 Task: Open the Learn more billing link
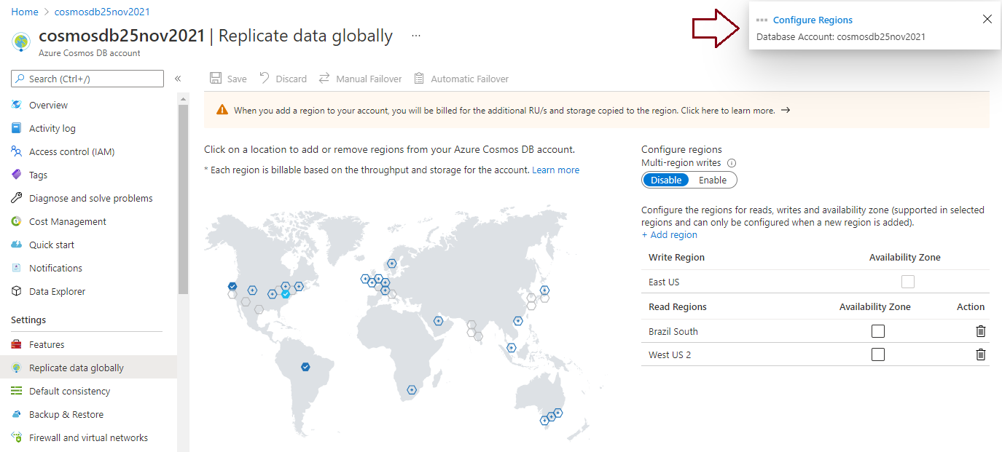[555, 170]
